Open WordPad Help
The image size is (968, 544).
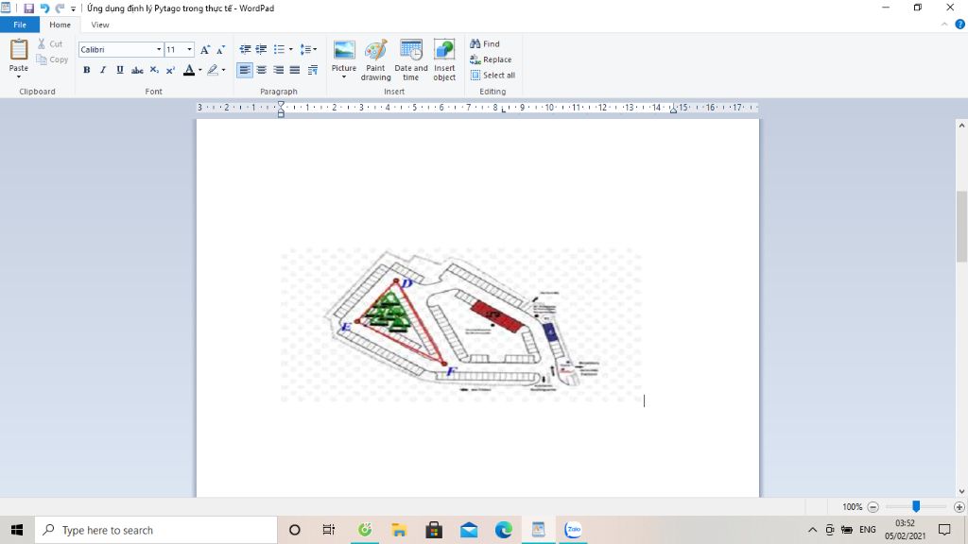pyautogui.click(x=960, y=25)
